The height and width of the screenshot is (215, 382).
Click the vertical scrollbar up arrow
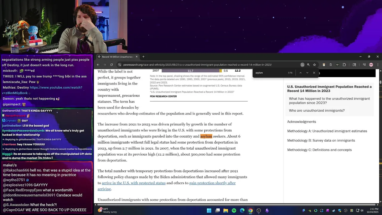[380, 71]
